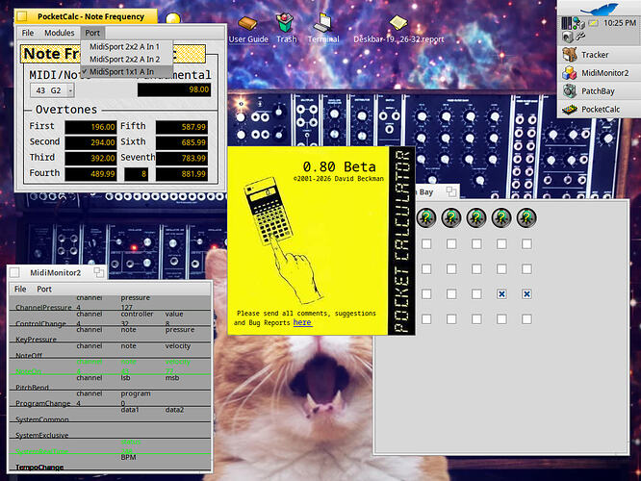The width and height of the screenshot is (641, 481).
Task: Check the bottom-row box under the first PatchBay endpoint
Action: coord(426,318)
